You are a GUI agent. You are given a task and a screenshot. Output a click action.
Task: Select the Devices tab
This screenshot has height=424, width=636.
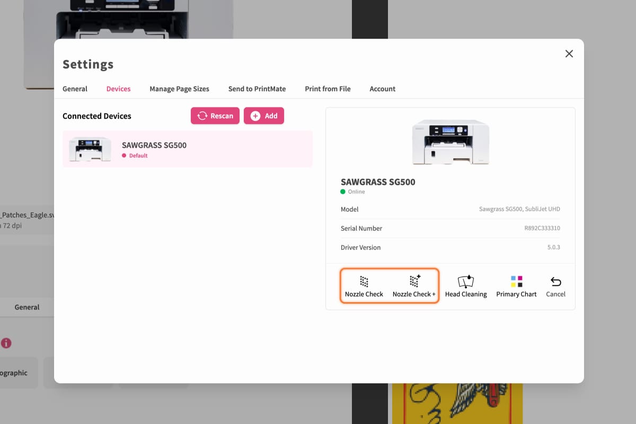(x=118, y=89)
